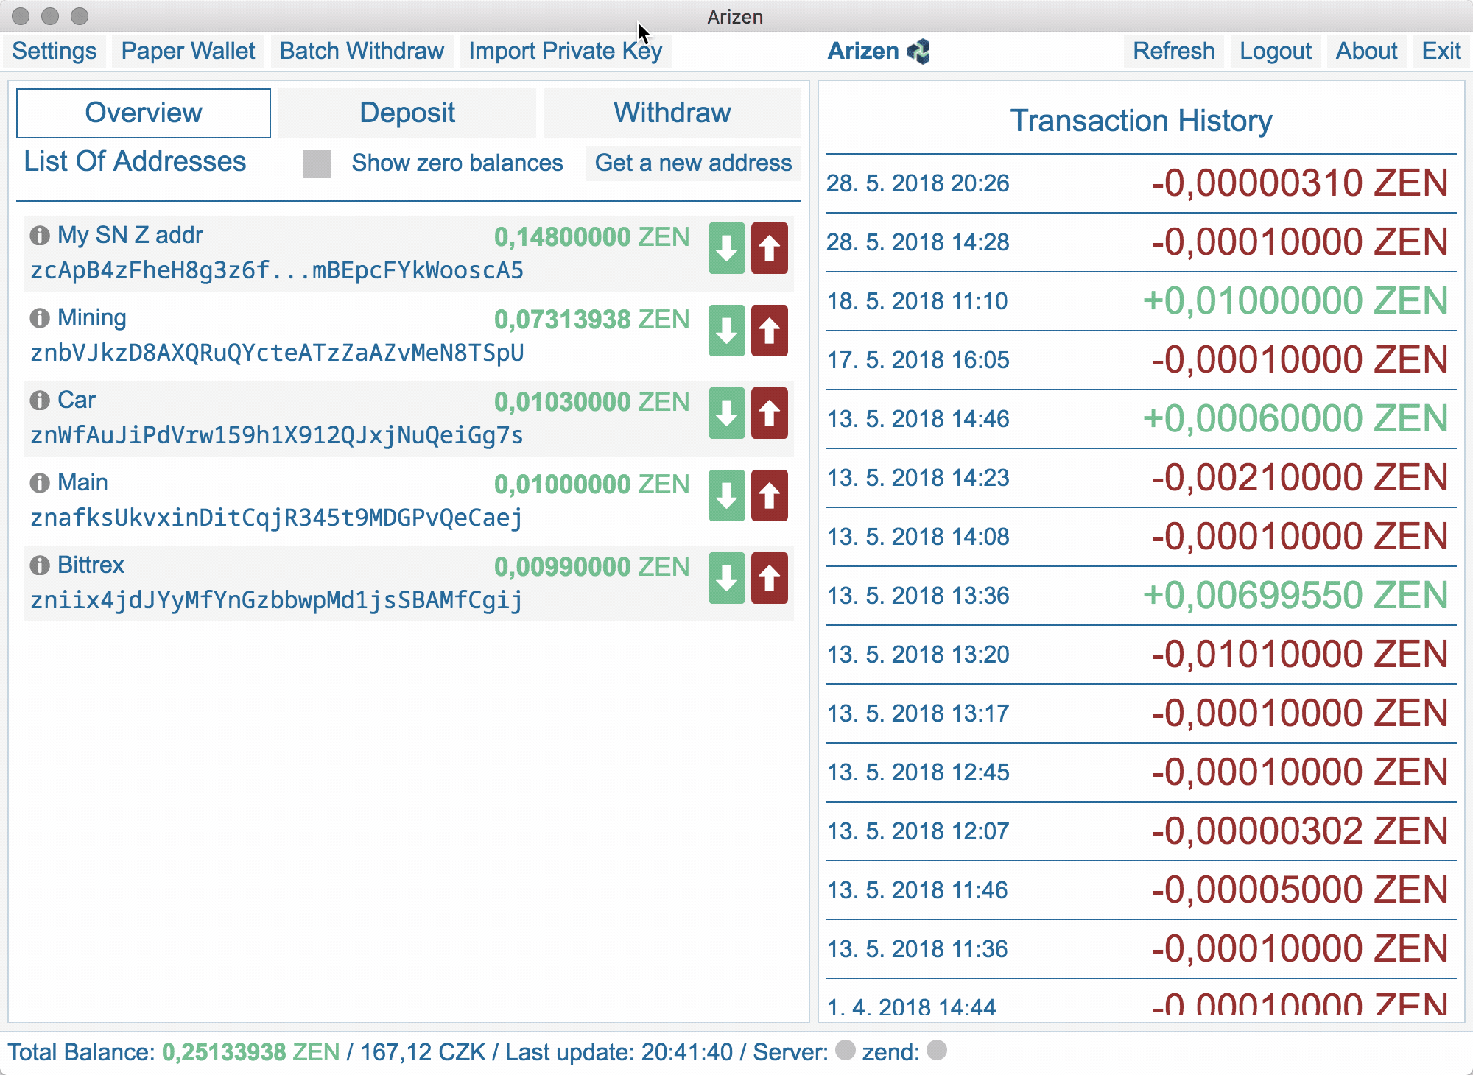Open the Settings menu
This screenshot has width=1473, height=1075.
coord(55,51)
